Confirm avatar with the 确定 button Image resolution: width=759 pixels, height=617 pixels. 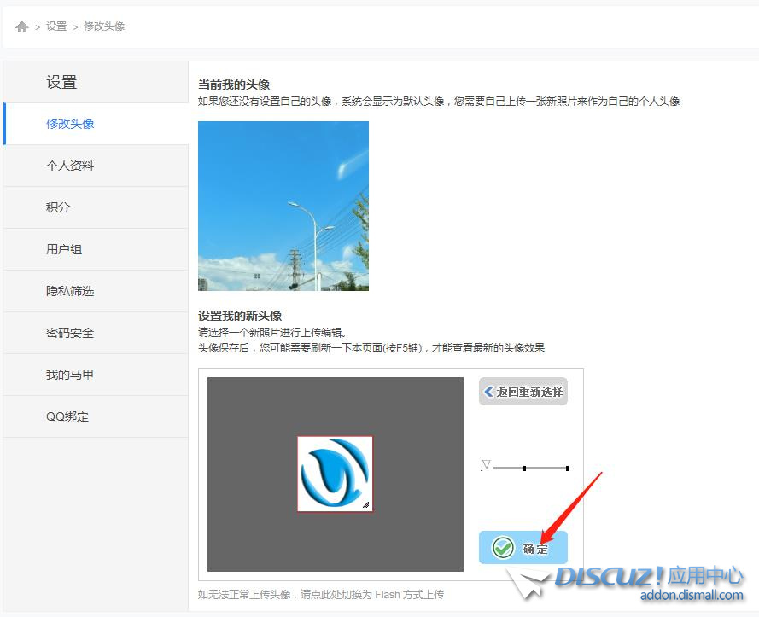[523, 548]
